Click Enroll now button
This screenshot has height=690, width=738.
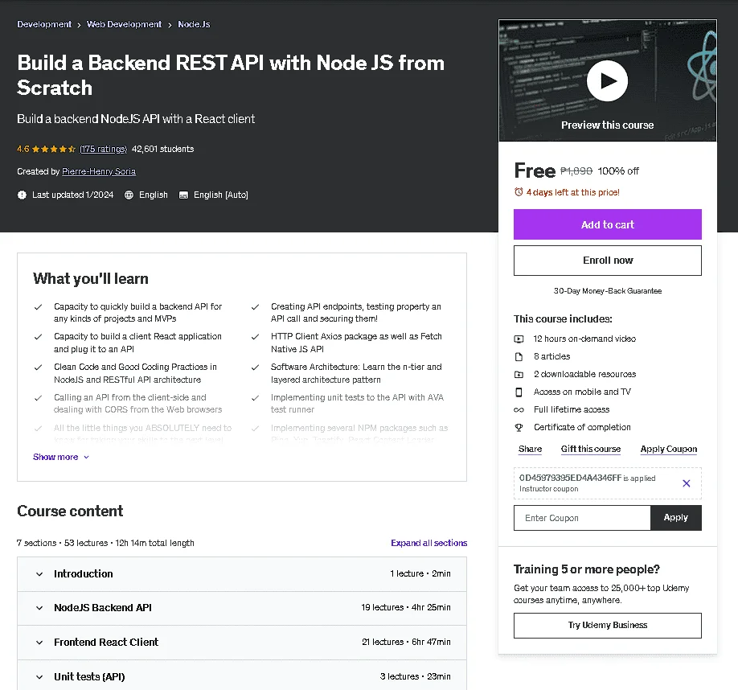[x=608, y=261]
